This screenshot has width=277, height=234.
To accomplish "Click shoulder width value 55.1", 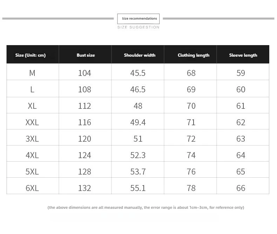I will click(x=138, y=188).
